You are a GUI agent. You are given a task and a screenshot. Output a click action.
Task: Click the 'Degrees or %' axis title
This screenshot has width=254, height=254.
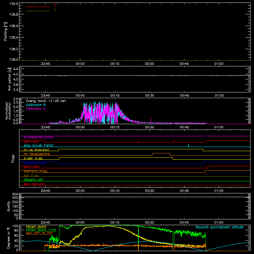coord(9,238)
